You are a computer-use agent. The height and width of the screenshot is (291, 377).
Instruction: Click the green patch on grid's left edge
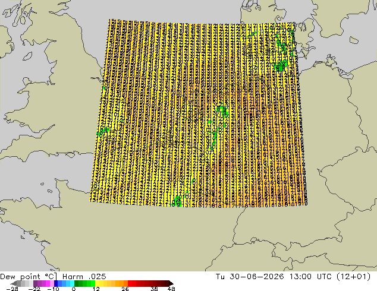tap(103, 132)
